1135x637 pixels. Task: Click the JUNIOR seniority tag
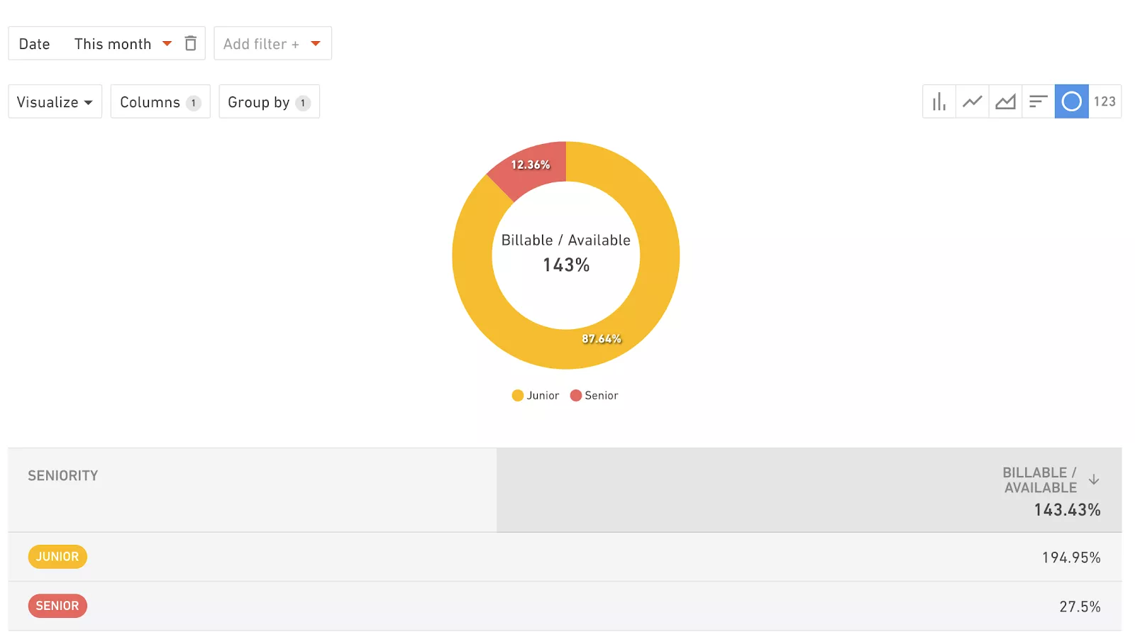57,557
